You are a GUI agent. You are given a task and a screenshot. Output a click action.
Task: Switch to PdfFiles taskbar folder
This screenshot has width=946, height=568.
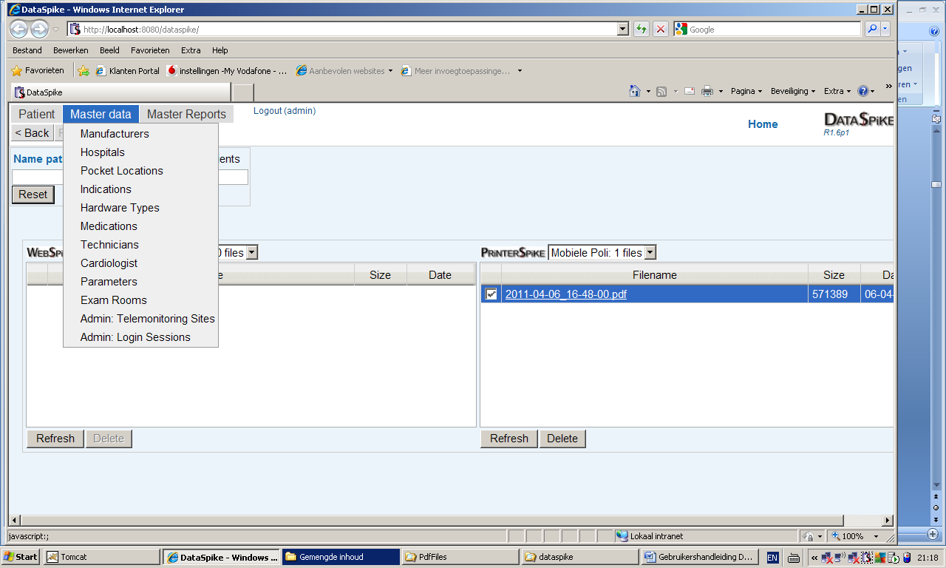[x=460, y=557]
